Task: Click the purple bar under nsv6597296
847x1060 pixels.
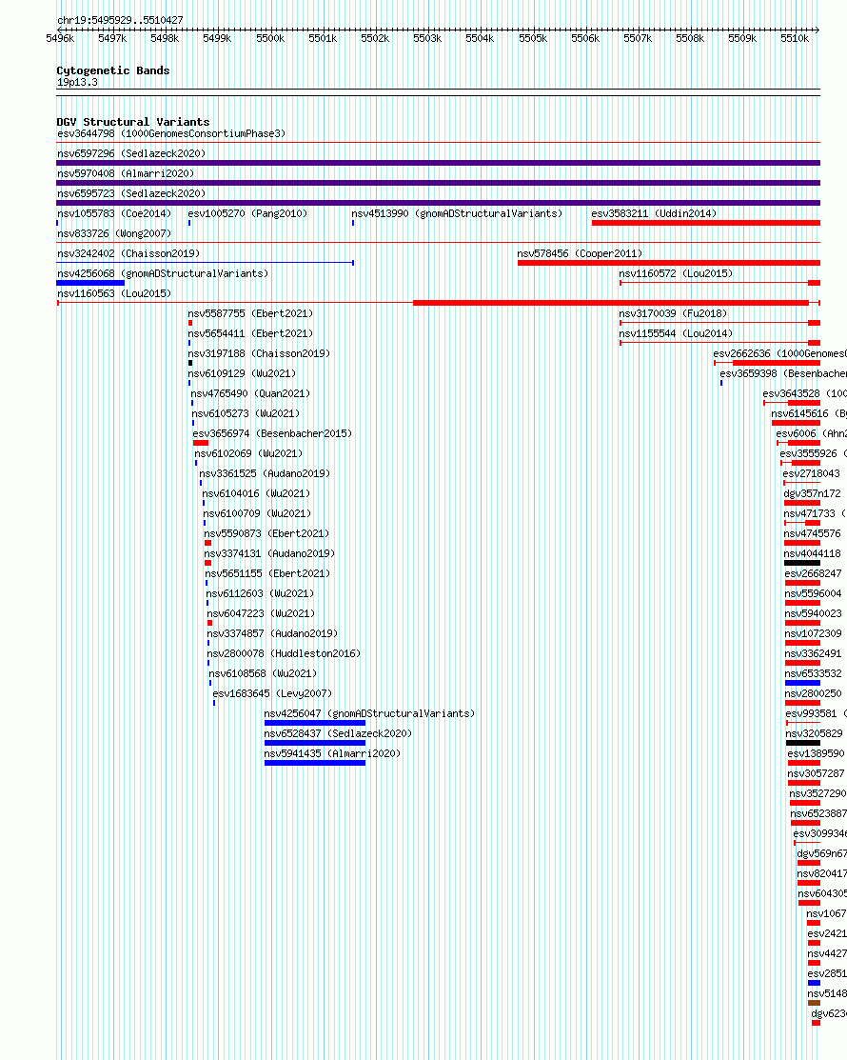Action: [x=439, y=163]
